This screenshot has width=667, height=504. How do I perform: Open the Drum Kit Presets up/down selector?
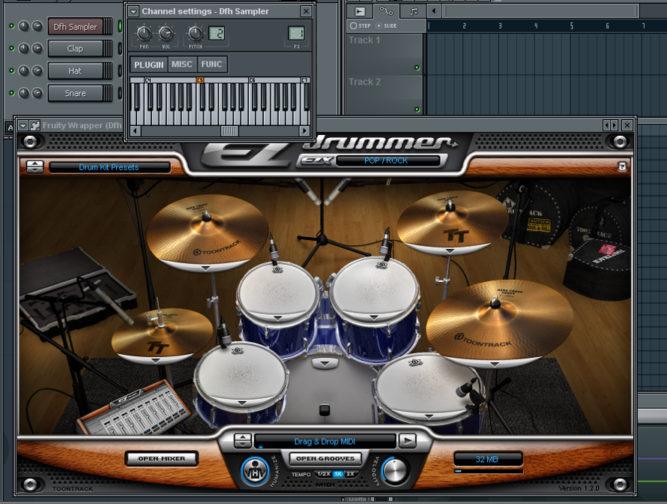pyautogui.click(x=35, y=166)
